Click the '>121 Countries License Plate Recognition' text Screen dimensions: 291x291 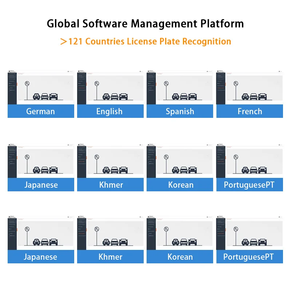(146, 41)
